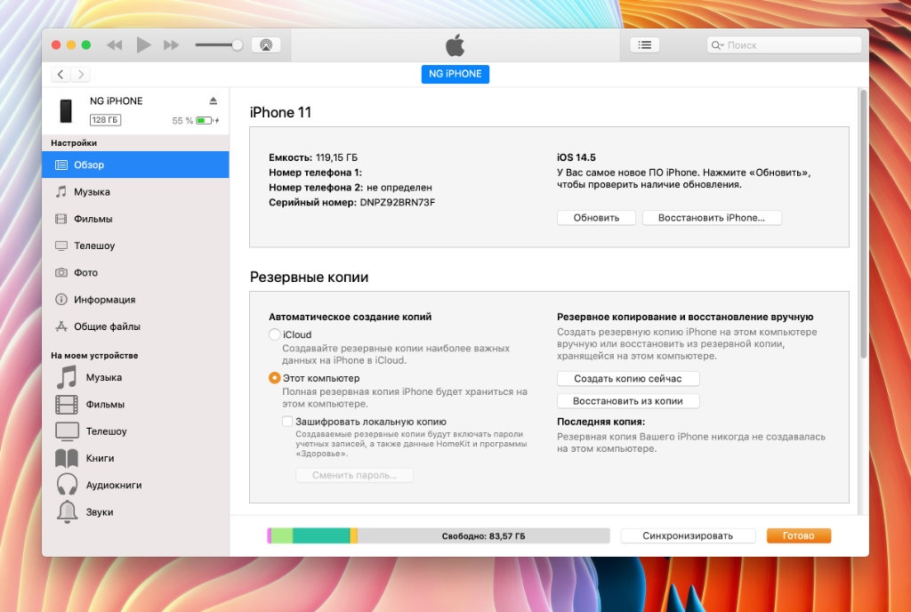Screen dimensions: 911x612
Task: Open Звуки on the device
Action: (135, 512)
